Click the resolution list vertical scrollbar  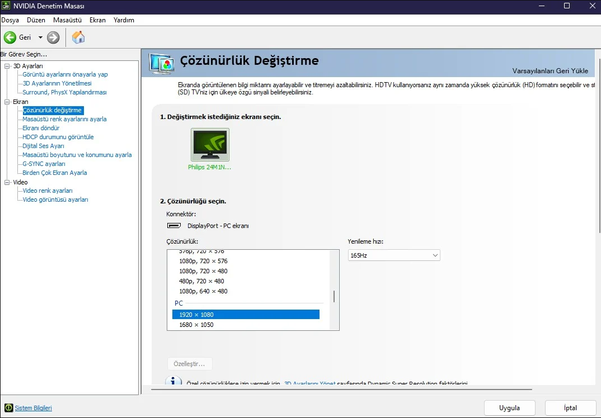(334, 296)
